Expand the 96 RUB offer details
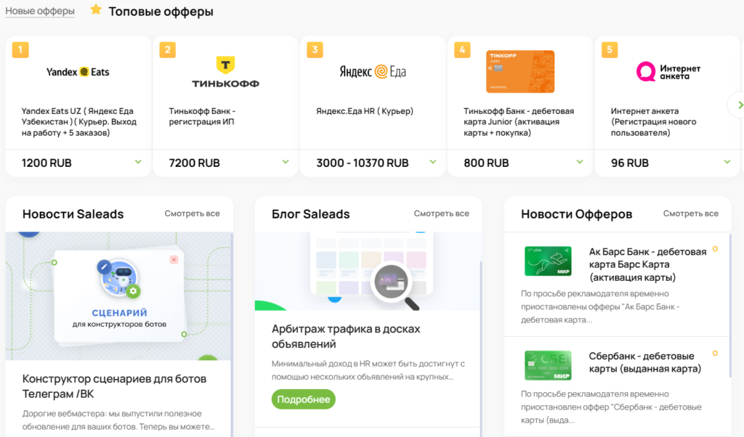This screenshot has width=744, height=437. tap(727, 162)
